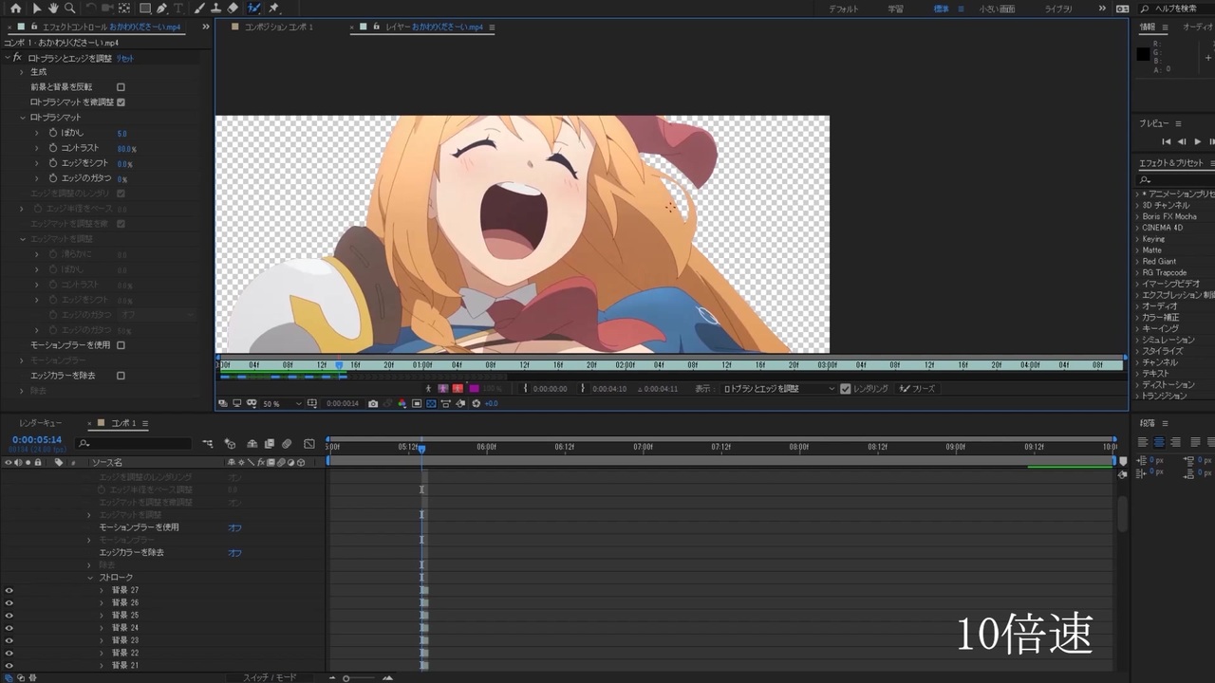1215x683 pixels.
Task: Expand stroke 背景 24 row
Action: [x=102, y=628]
